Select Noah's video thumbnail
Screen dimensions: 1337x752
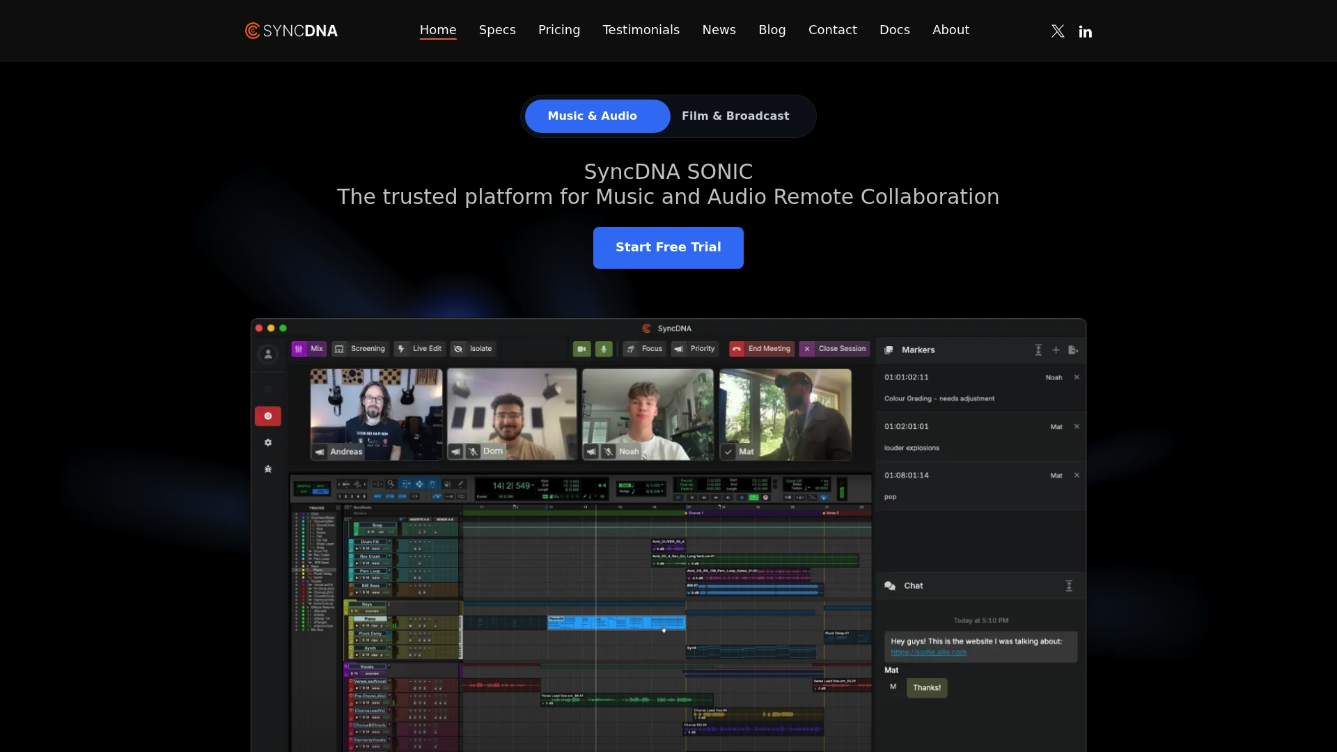coord(648,414)
